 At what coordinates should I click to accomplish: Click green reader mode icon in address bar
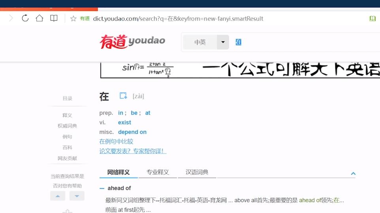(x=372, y=19)
